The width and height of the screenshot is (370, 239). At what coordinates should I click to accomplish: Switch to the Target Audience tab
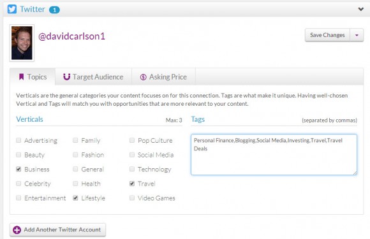tap(93, 77)
